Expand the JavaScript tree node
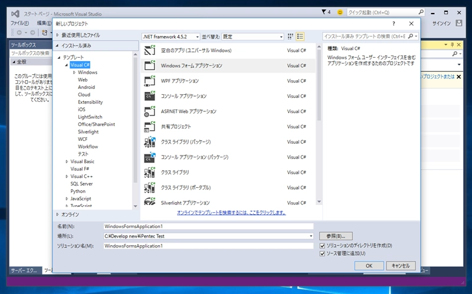Screen dimensions: 472x294 [x=67, y=199]
